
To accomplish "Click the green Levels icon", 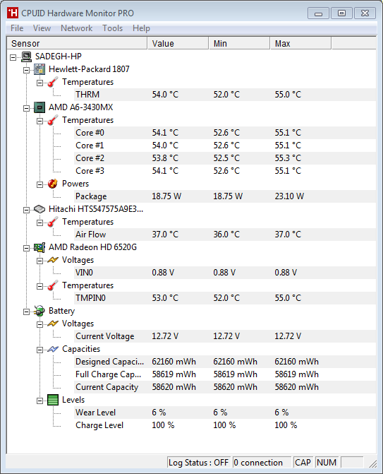I will pyautogui.click(x=53, y=400).
